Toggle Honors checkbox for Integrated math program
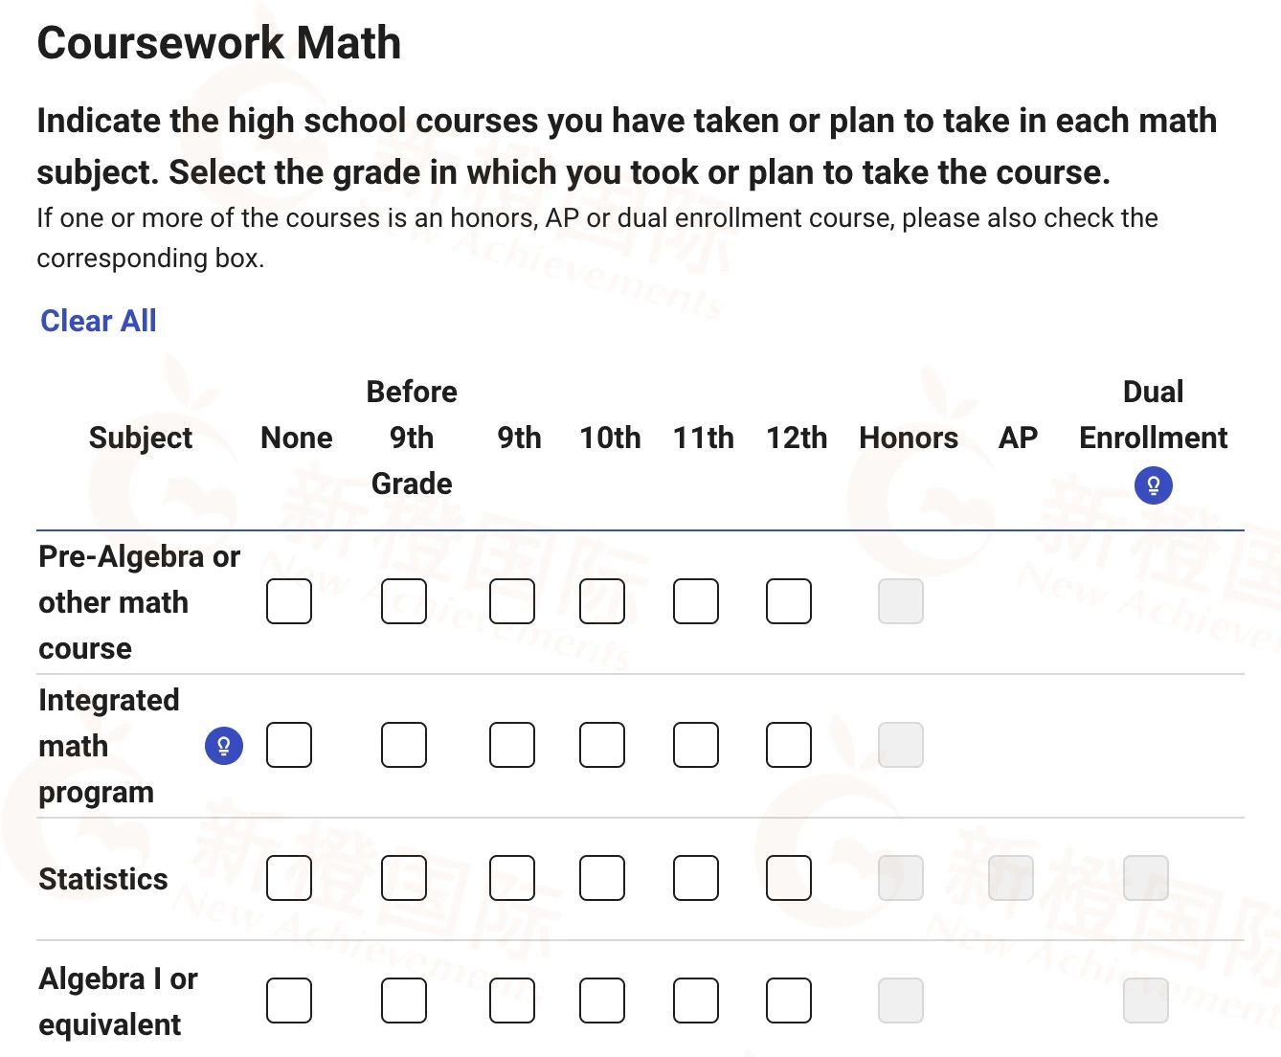Viewport: 1281px width, 1057px height. tap(901, 745)
